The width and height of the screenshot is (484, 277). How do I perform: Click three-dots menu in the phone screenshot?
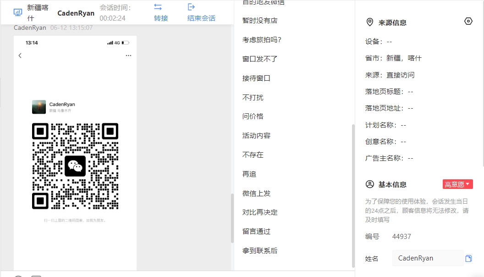pos(128,55)
